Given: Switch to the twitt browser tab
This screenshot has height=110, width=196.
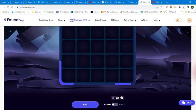Looking at the screenshot, I should tap(55, 2).
